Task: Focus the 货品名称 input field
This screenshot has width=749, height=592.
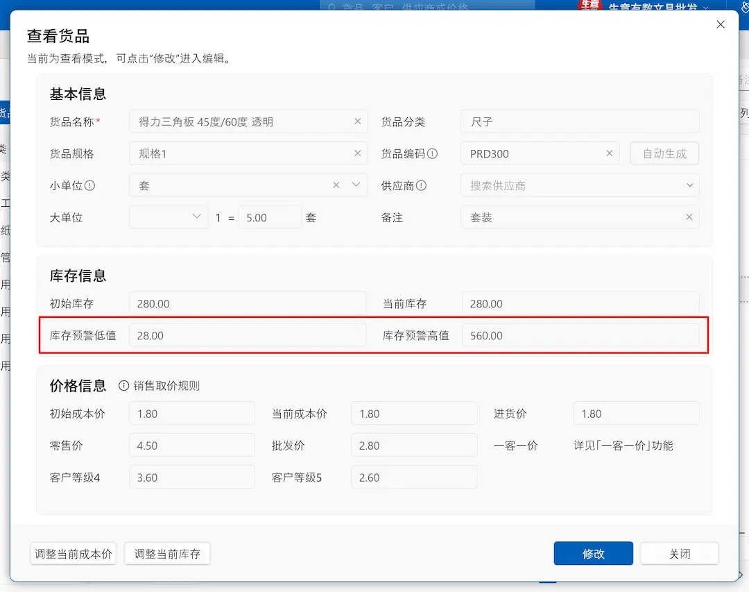Action: [x=248, y=121]
